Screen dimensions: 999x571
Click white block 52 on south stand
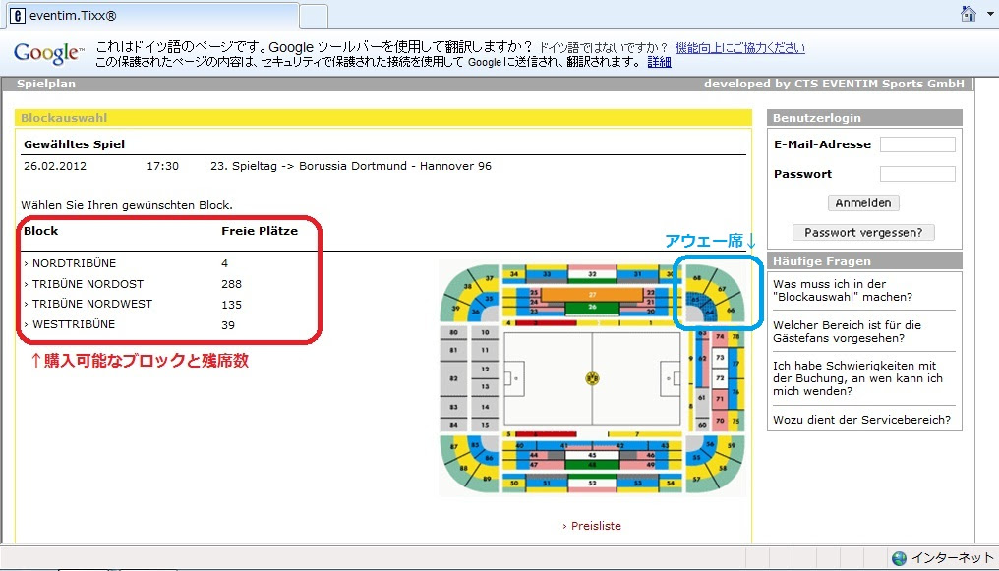coord(592,484)
